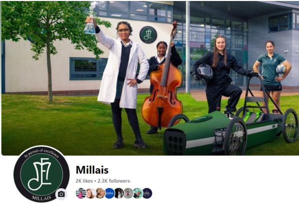Open the dark navy avatar at row end

[x=147, y=193]
